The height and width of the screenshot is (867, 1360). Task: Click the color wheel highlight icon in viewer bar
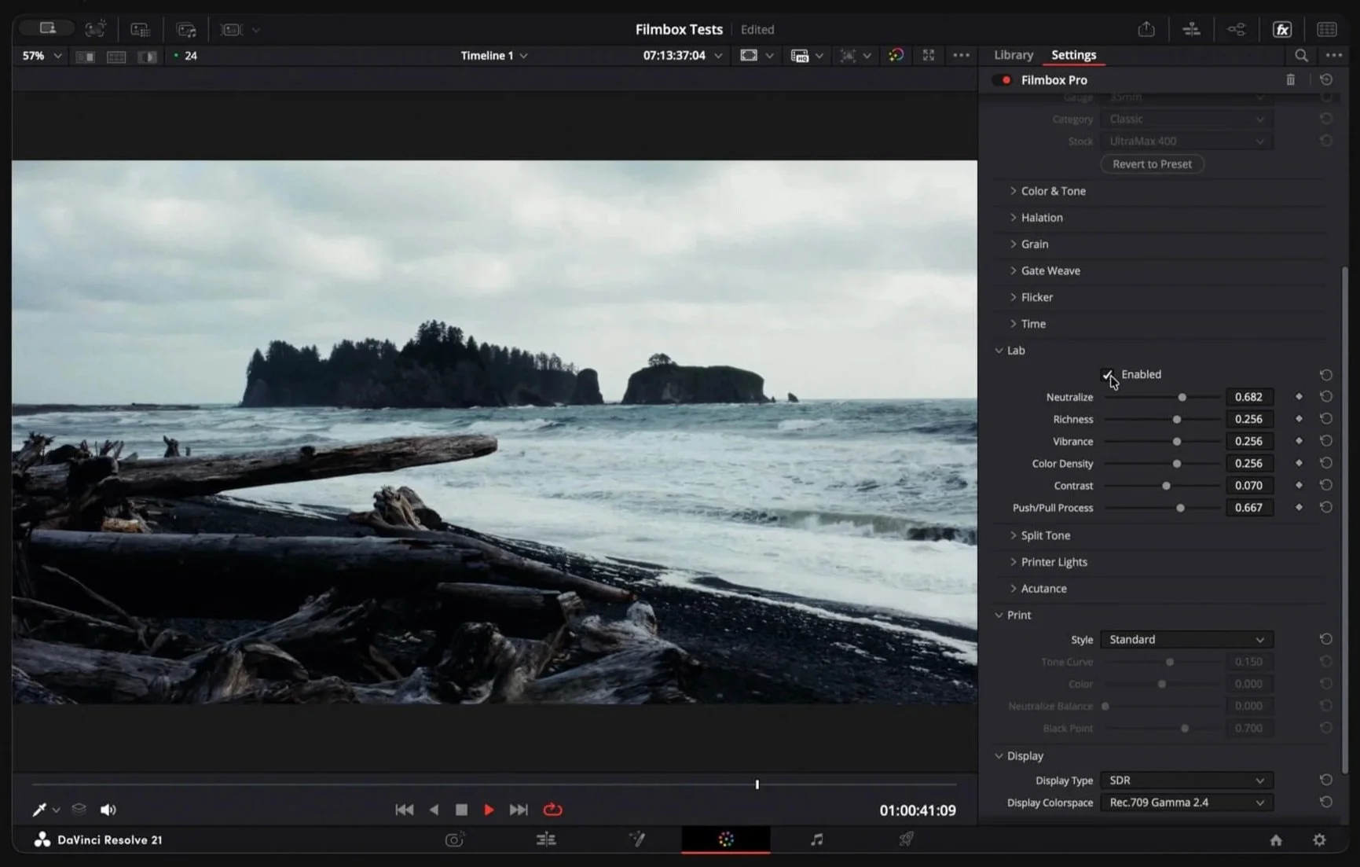pos(896,55)
